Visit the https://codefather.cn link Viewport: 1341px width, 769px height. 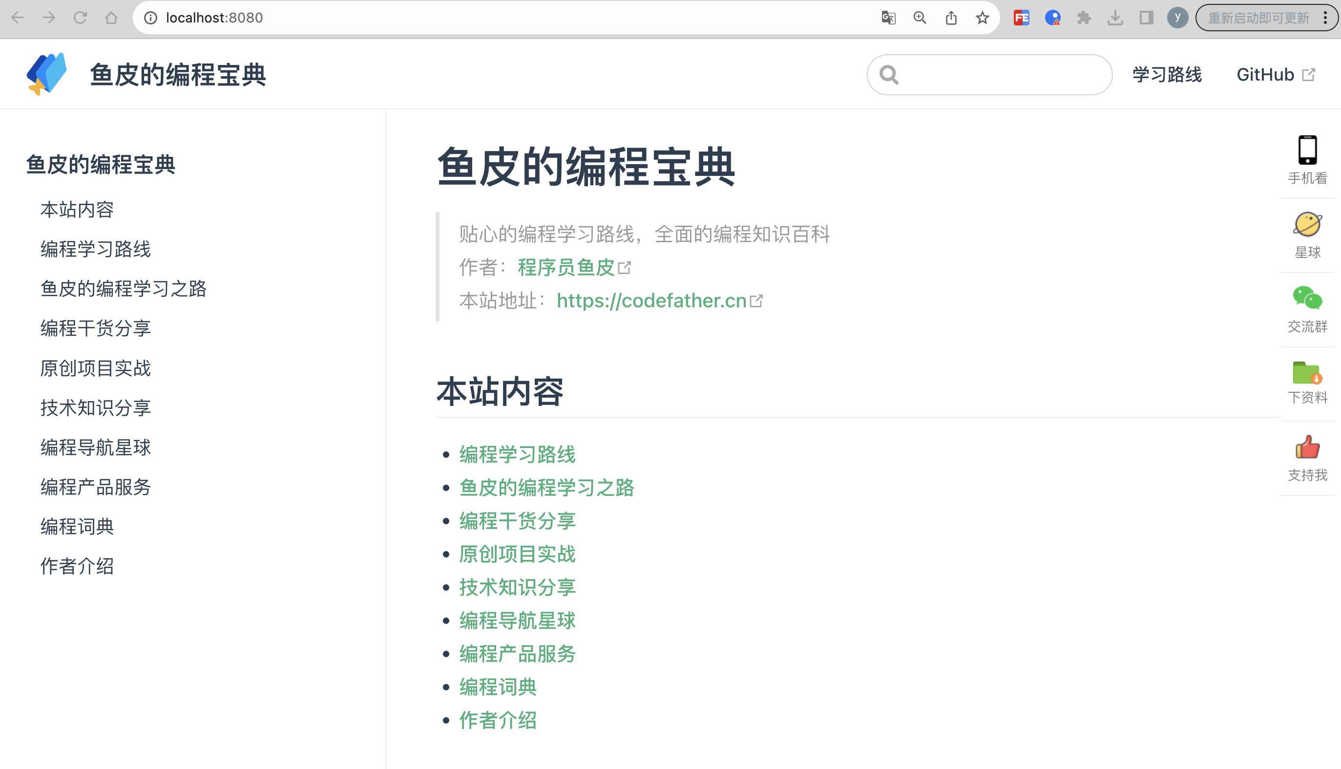(652, 300)
